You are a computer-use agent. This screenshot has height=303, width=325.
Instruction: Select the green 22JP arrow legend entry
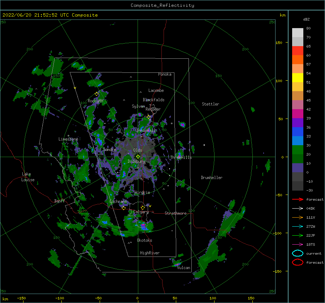click(x=298, y=235)
